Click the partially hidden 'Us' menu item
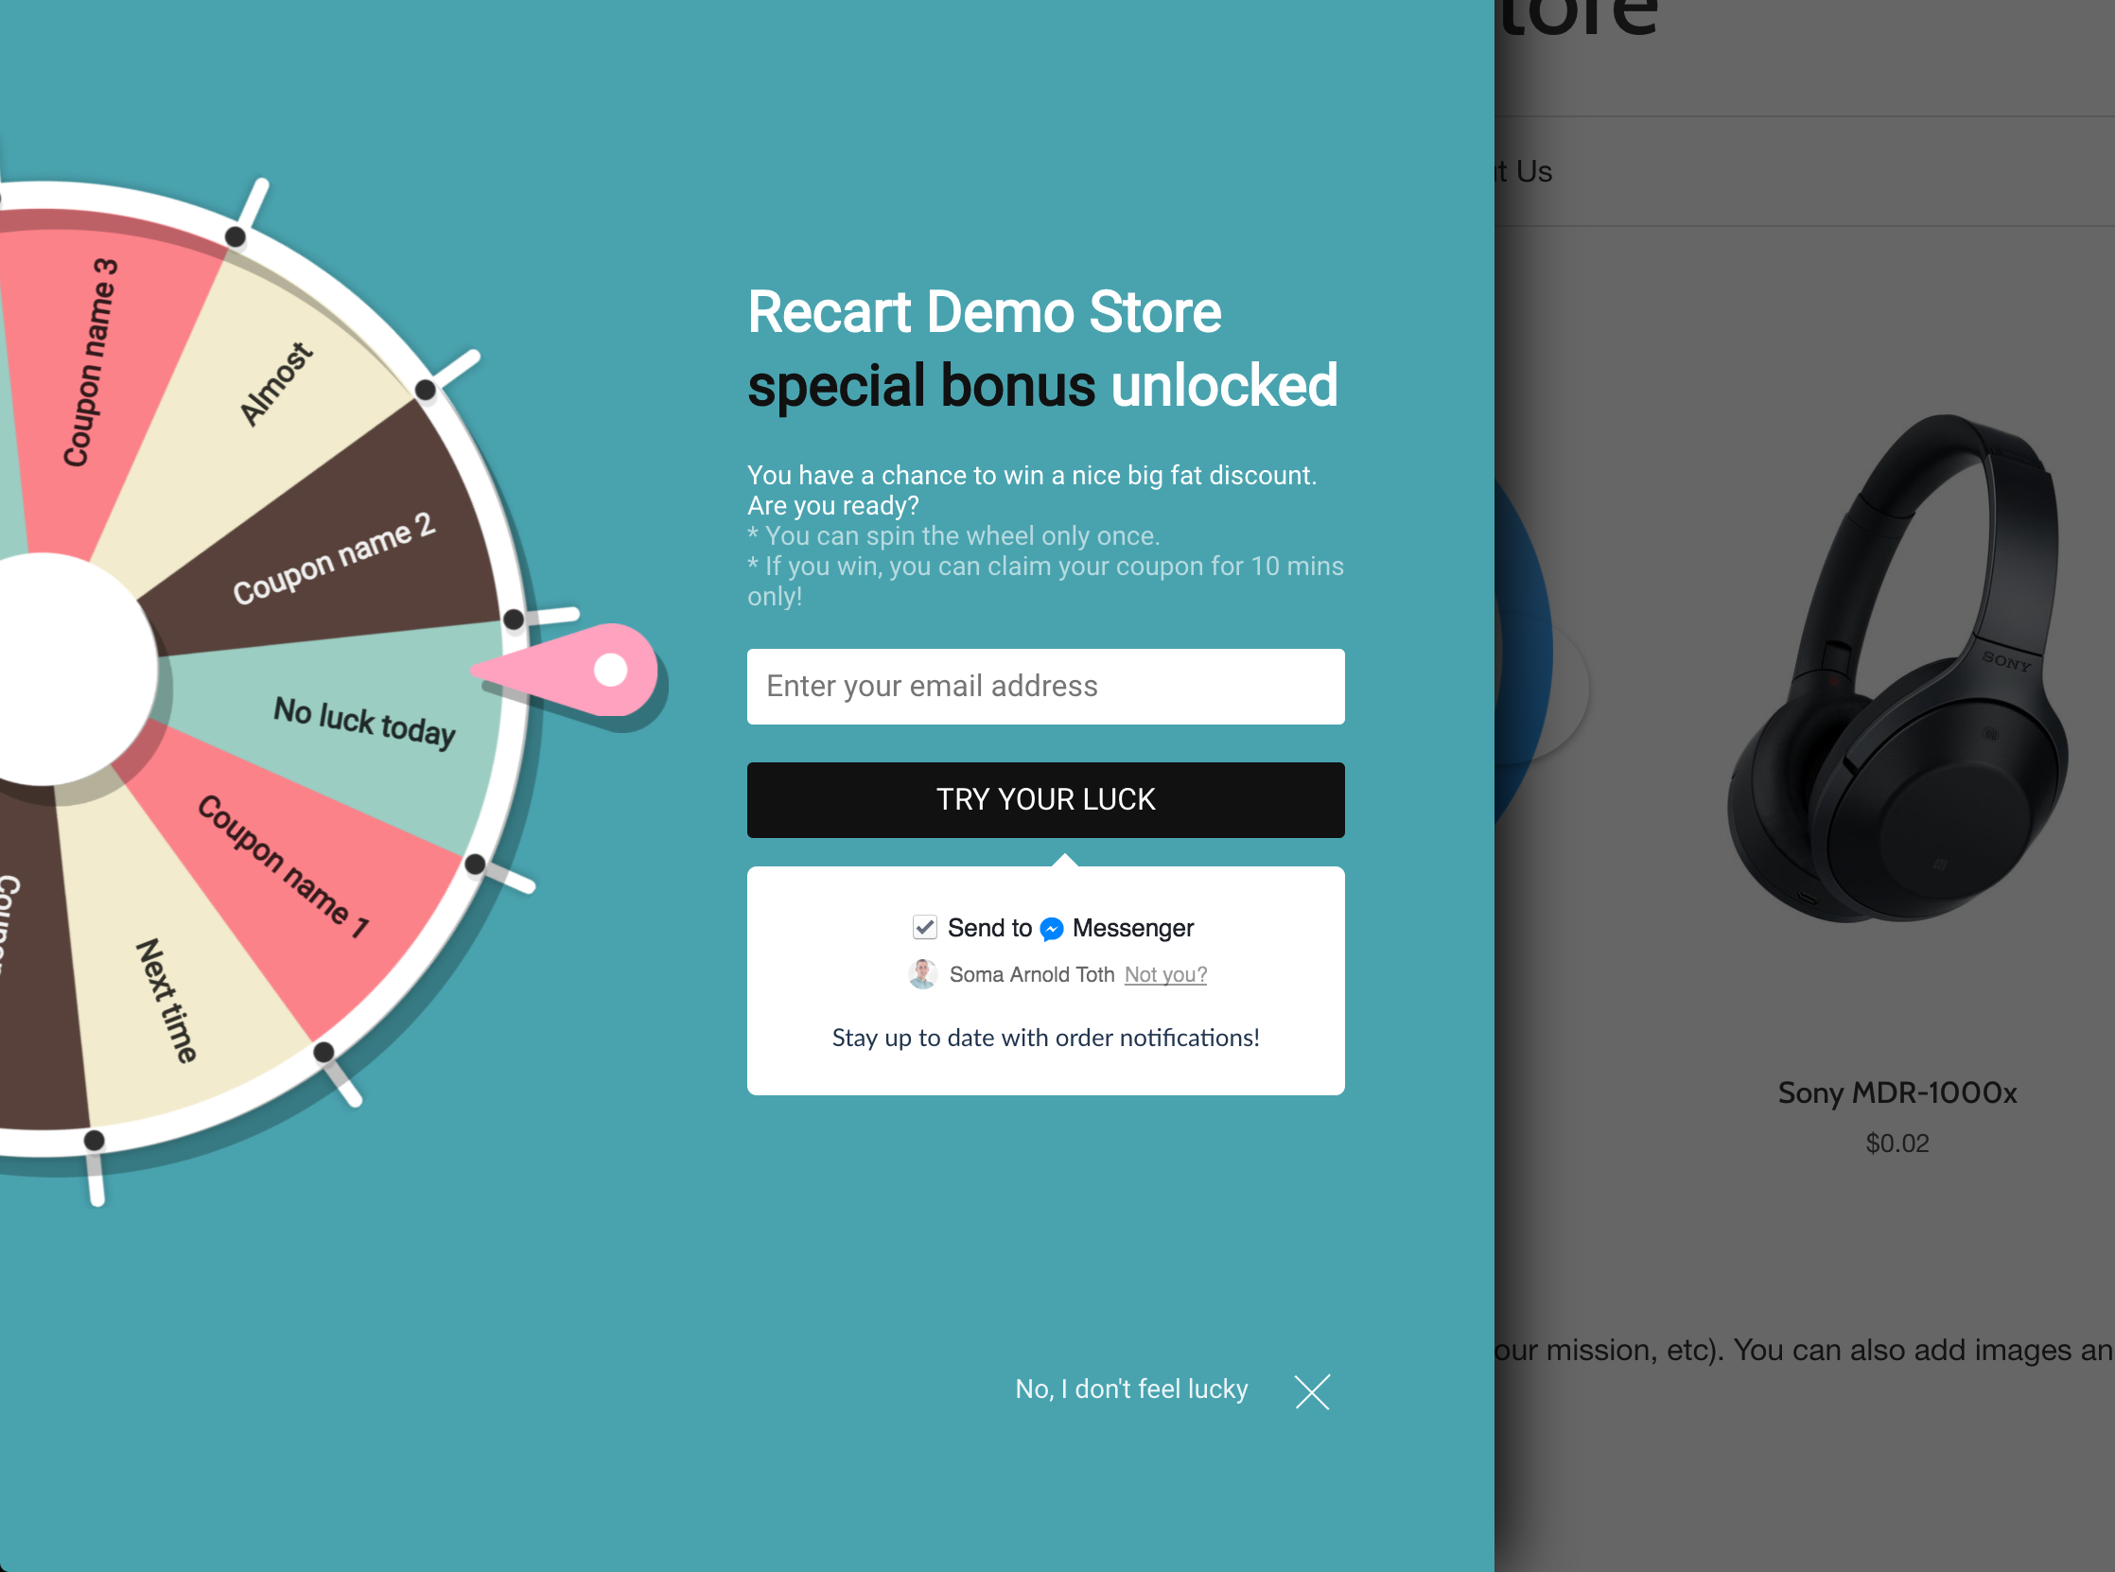 [x=1532, y=171]
